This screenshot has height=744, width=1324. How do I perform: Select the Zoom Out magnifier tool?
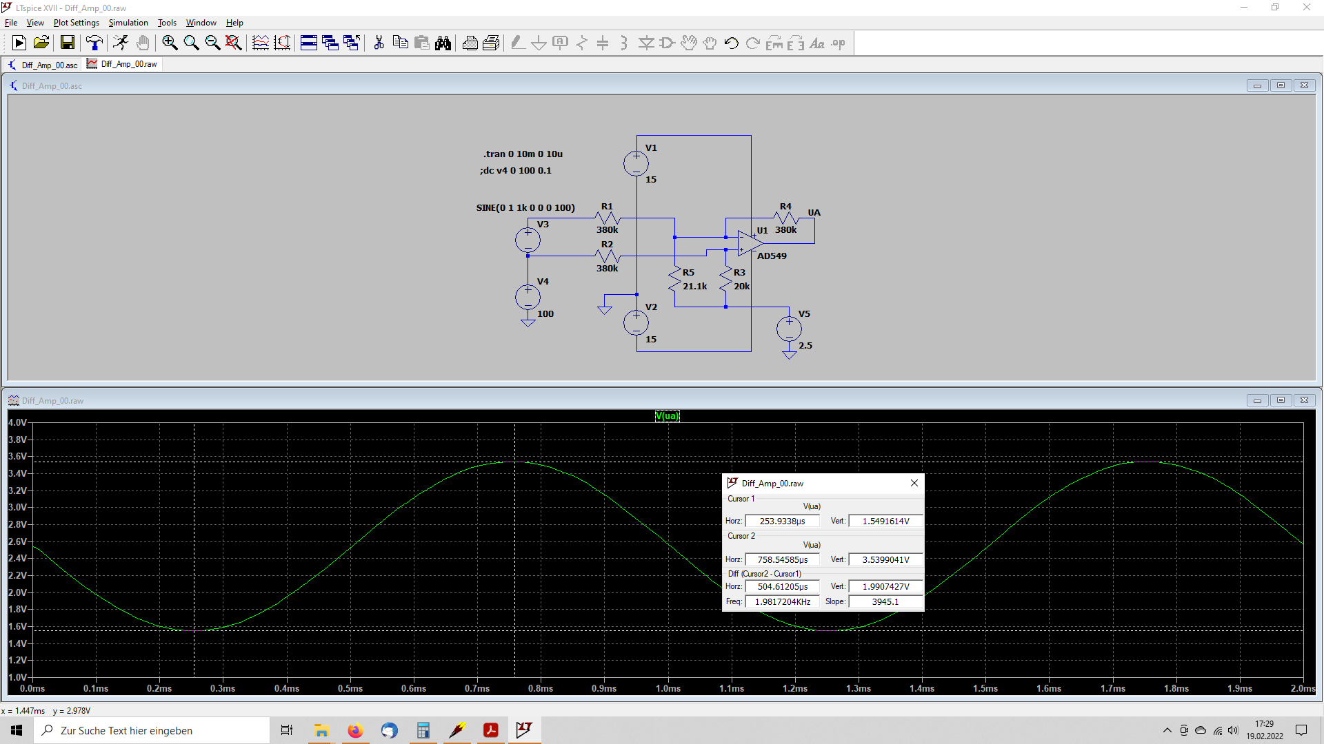click(x=212, y=43)
